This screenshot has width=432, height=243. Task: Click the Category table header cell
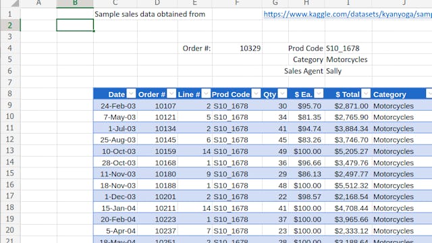(x=402, y=94)
